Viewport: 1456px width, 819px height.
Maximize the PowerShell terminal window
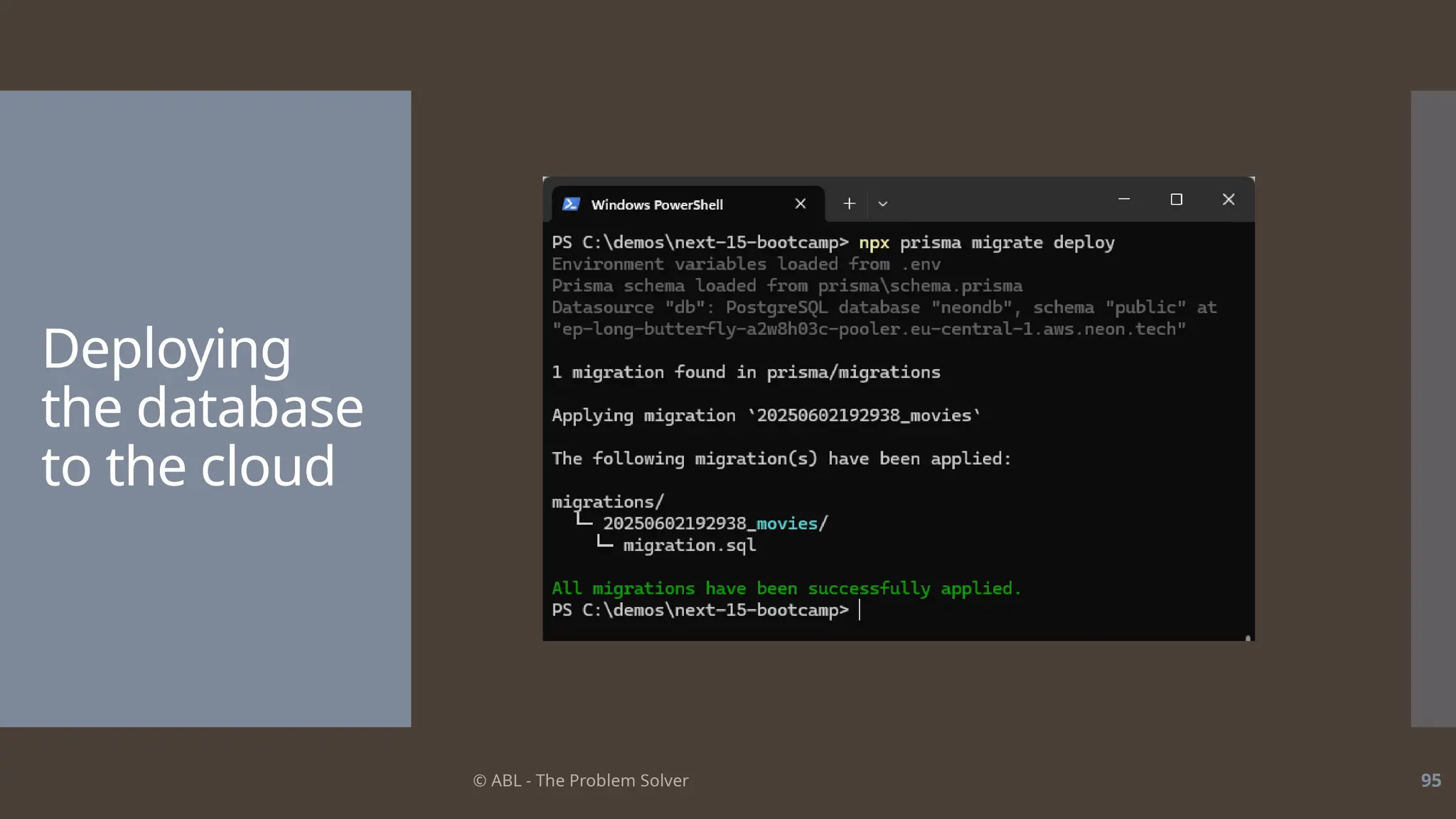pyautogui.click(x=1177, y=200)
